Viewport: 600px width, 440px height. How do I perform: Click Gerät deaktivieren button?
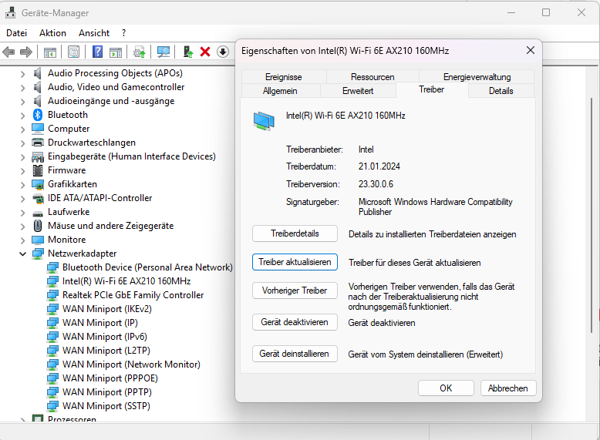295,322
